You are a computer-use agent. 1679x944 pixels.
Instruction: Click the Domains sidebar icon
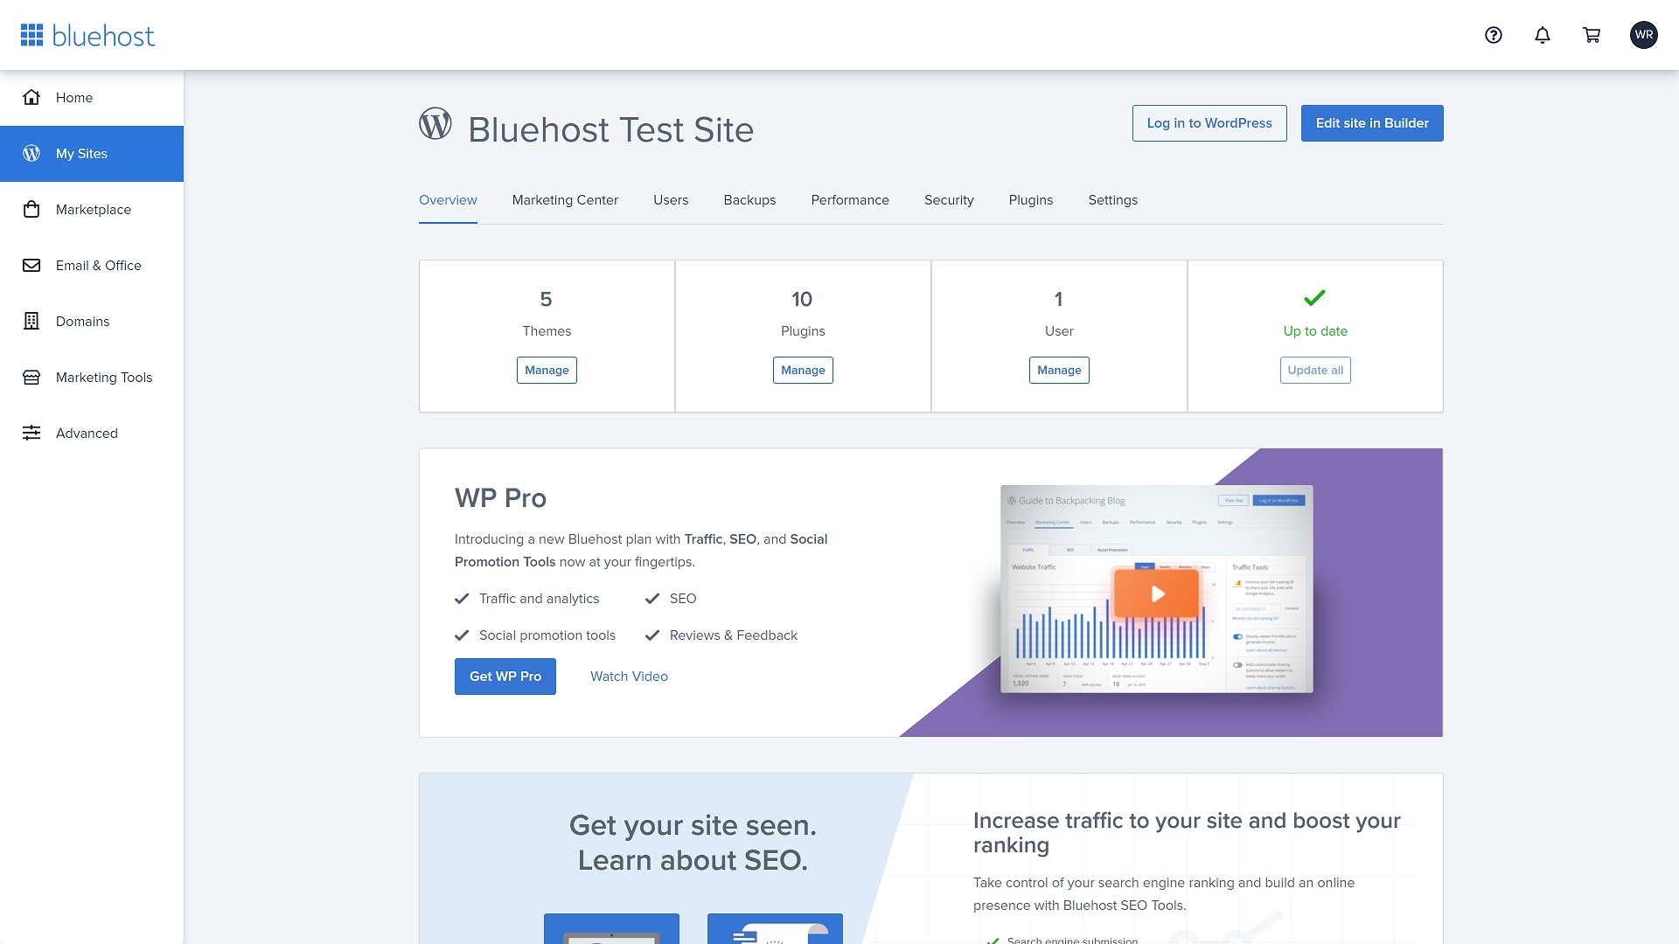point(30,321)
